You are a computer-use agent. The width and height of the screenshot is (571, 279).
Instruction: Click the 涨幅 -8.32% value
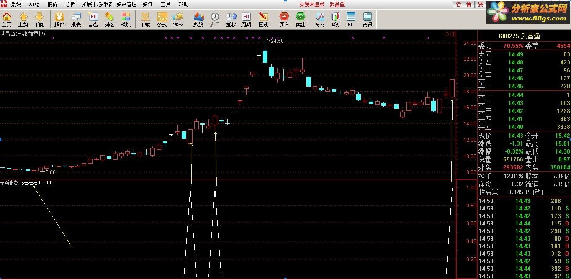(513, 151)
